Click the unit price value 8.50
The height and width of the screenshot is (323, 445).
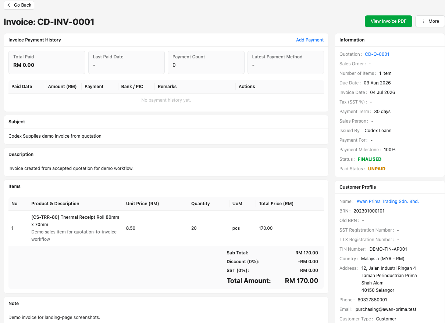(131, 228)
